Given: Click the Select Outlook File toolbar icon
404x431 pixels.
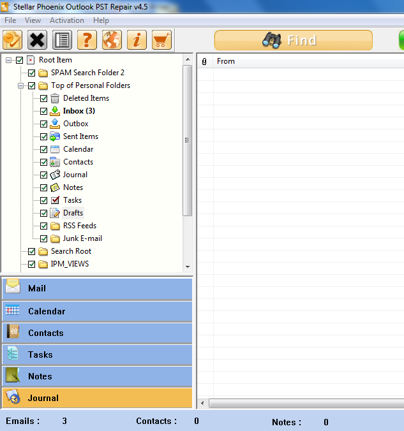Looking at the screenshot, I should tap(12, 40).
